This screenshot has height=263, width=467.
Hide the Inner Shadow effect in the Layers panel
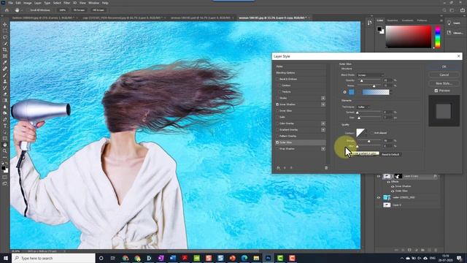393,186
